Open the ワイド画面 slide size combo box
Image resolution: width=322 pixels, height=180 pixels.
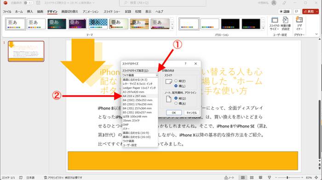(140, 75)
